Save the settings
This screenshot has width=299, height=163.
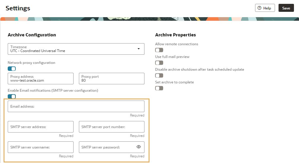point(286,8)
